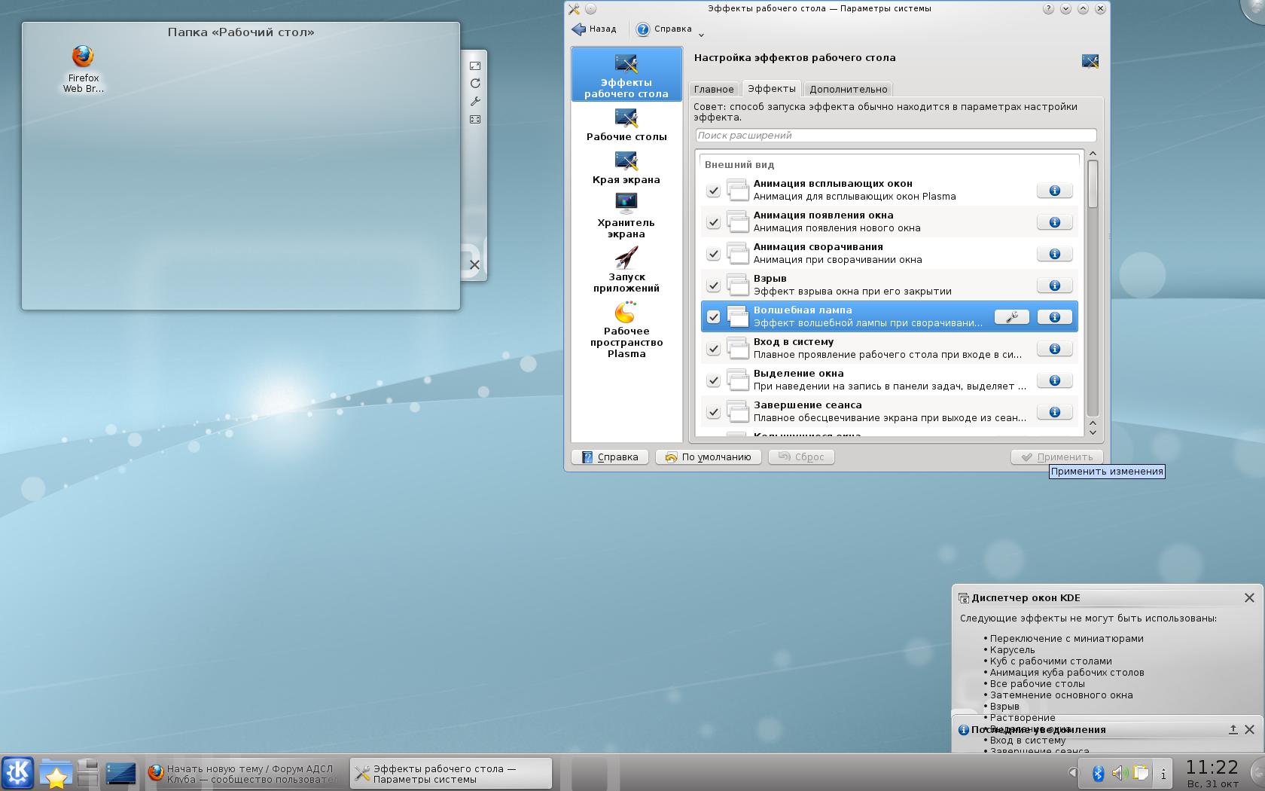Toggle Завершение сеанса checkbox

713,412
